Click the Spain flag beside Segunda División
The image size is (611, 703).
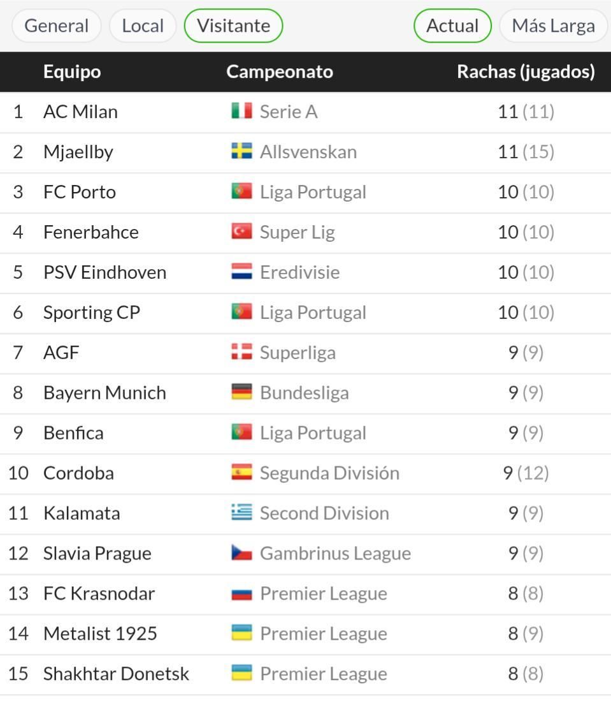coord(241,473)
